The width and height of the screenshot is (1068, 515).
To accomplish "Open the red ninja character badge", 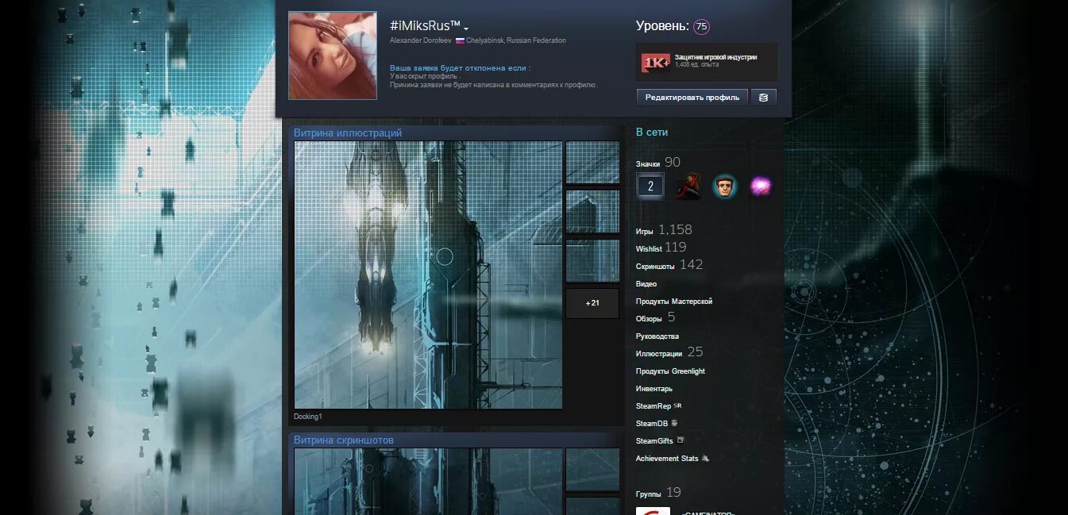I will coord(688,186).
